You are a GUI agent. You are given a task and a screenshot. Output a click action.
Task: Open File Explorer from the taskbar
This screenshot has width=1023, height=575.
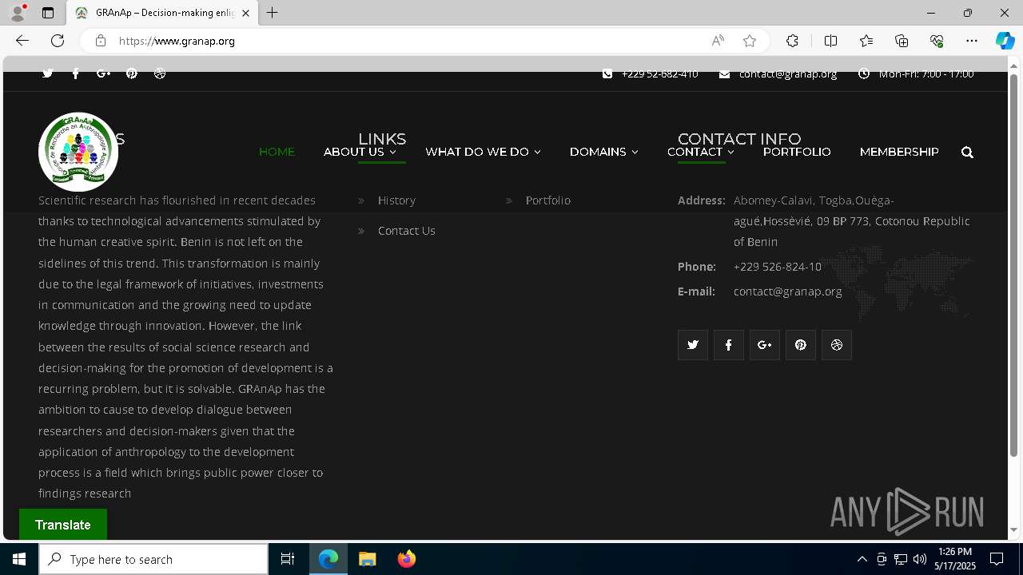coord(367,559)
